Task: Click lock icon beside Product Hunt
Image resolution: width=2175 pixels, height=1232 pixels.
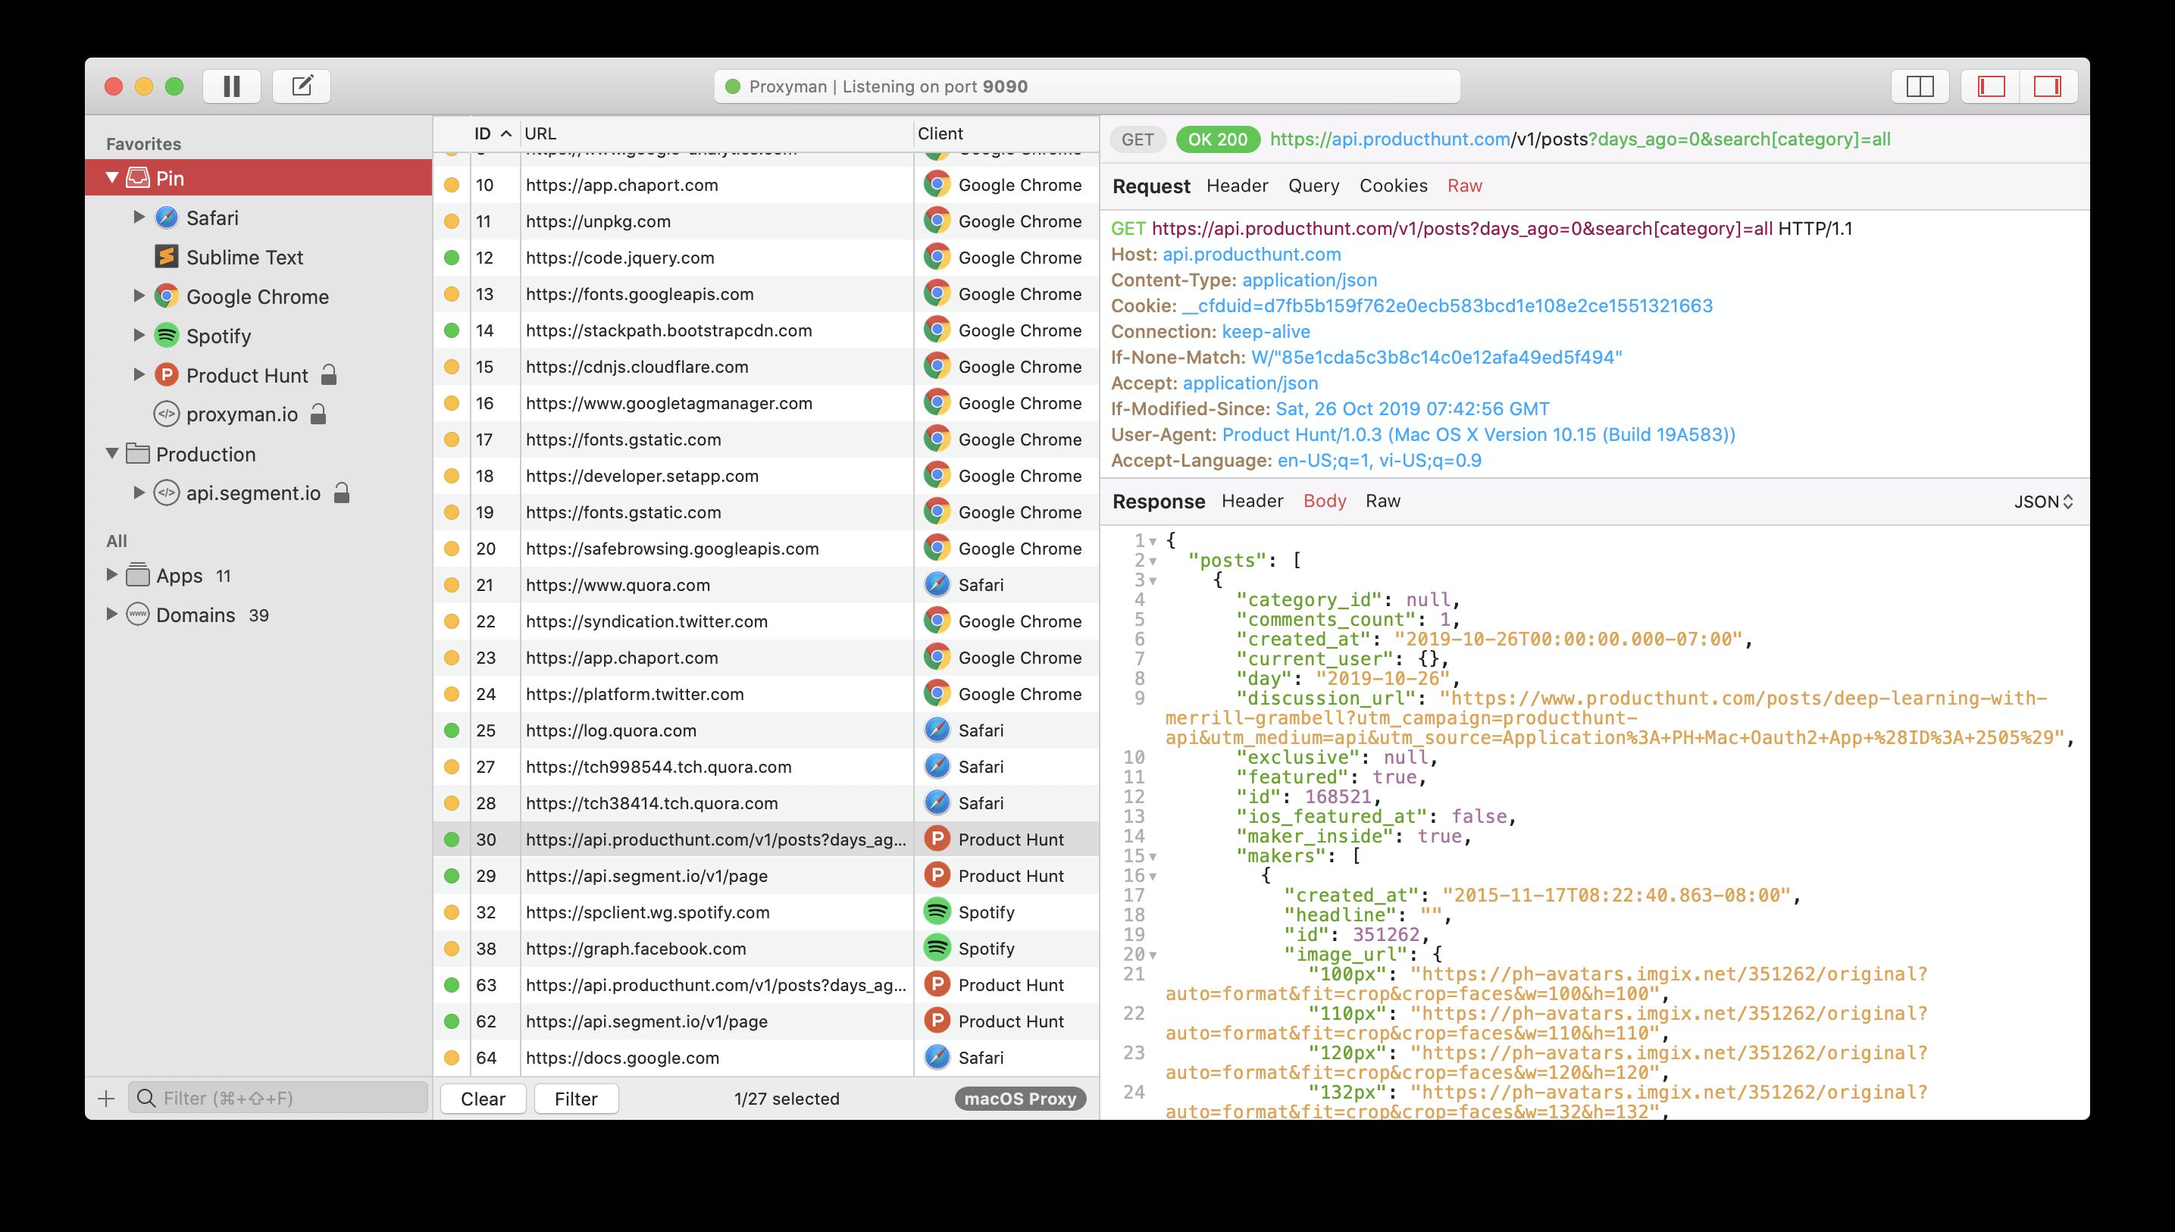Action: coord(329,375)
